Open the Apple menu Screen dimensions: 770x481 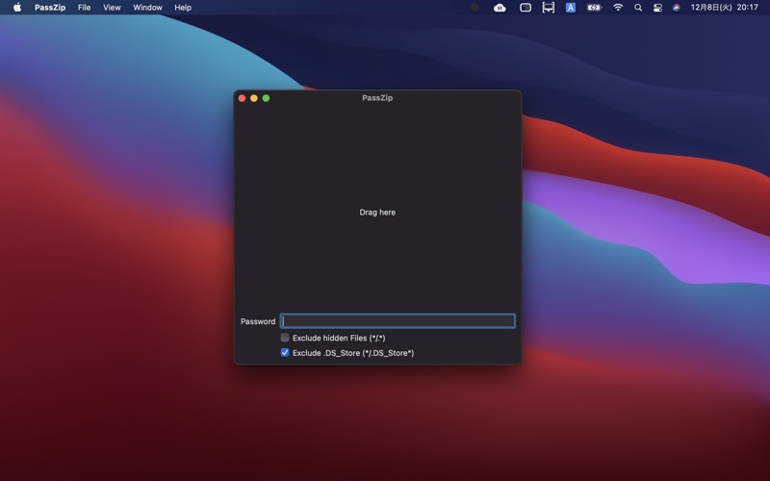(x=16, y=8)
